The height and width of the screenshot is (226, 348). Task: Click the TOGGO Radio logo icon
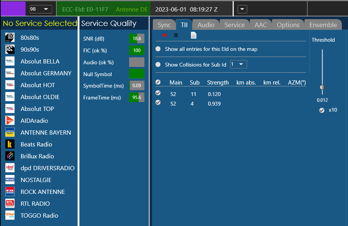point(10,215)
